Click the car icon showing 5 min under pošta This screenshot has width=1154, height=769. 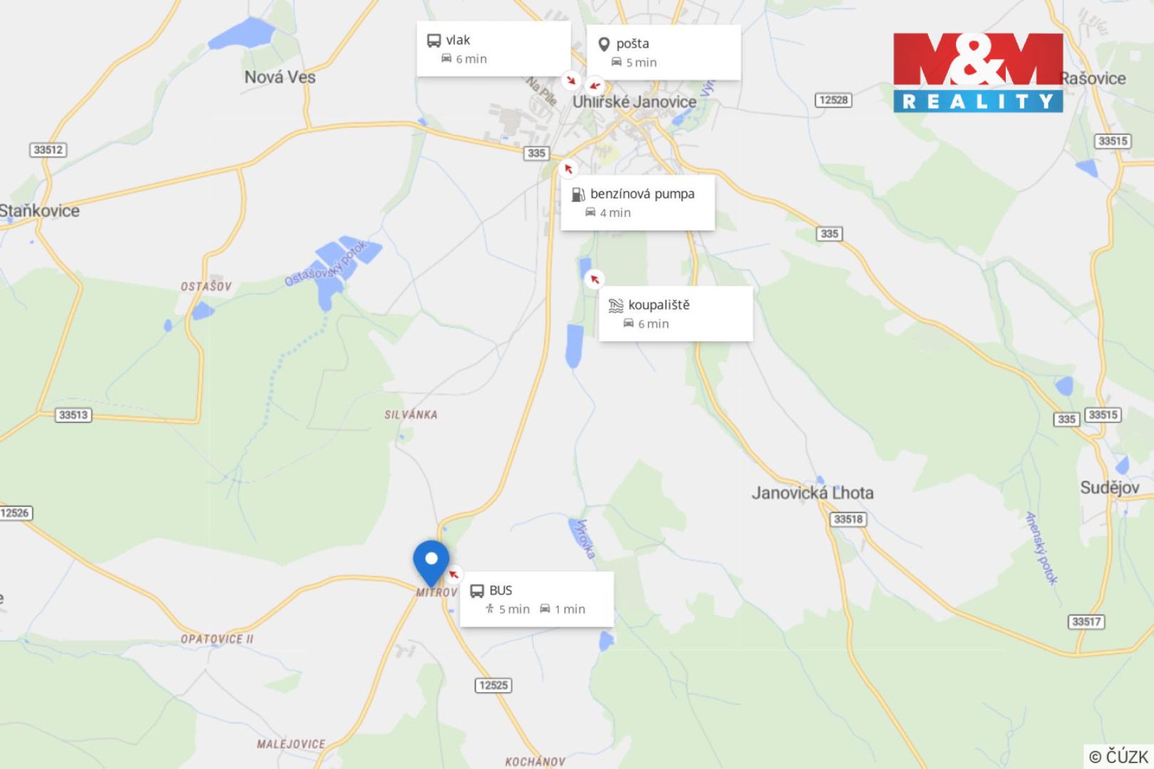coord(617,62)
